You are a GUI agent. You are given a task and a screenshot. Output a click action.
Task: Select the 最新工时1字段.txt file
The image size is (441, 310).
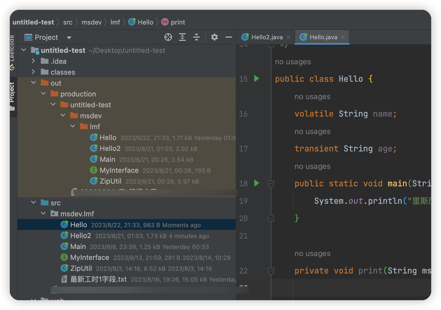click(x=127, y=279)
